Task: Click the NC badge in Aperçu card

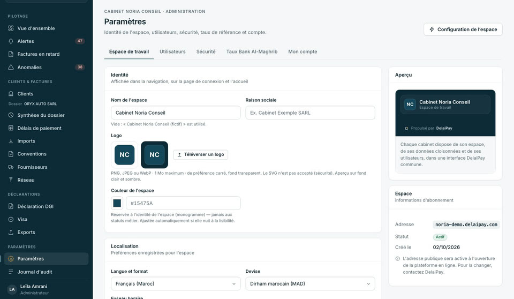Action: click(410, 104)
